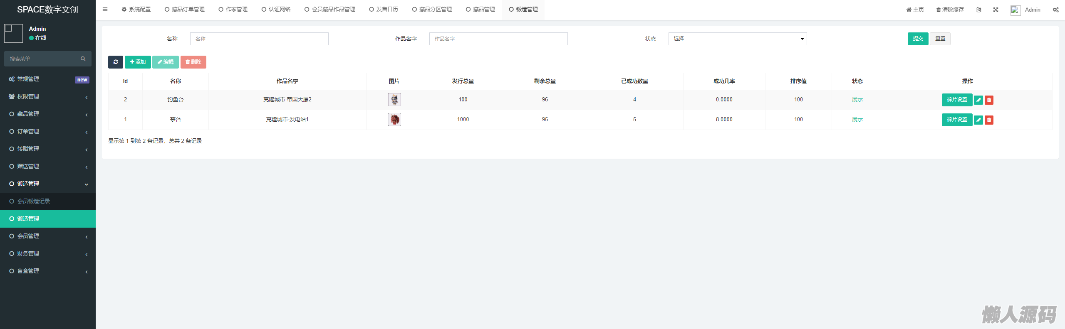Viewport: 1065px width, 329px height.
Task: Open the thumbnail image in the 茅台 row
Action: (x=394, y=120)
